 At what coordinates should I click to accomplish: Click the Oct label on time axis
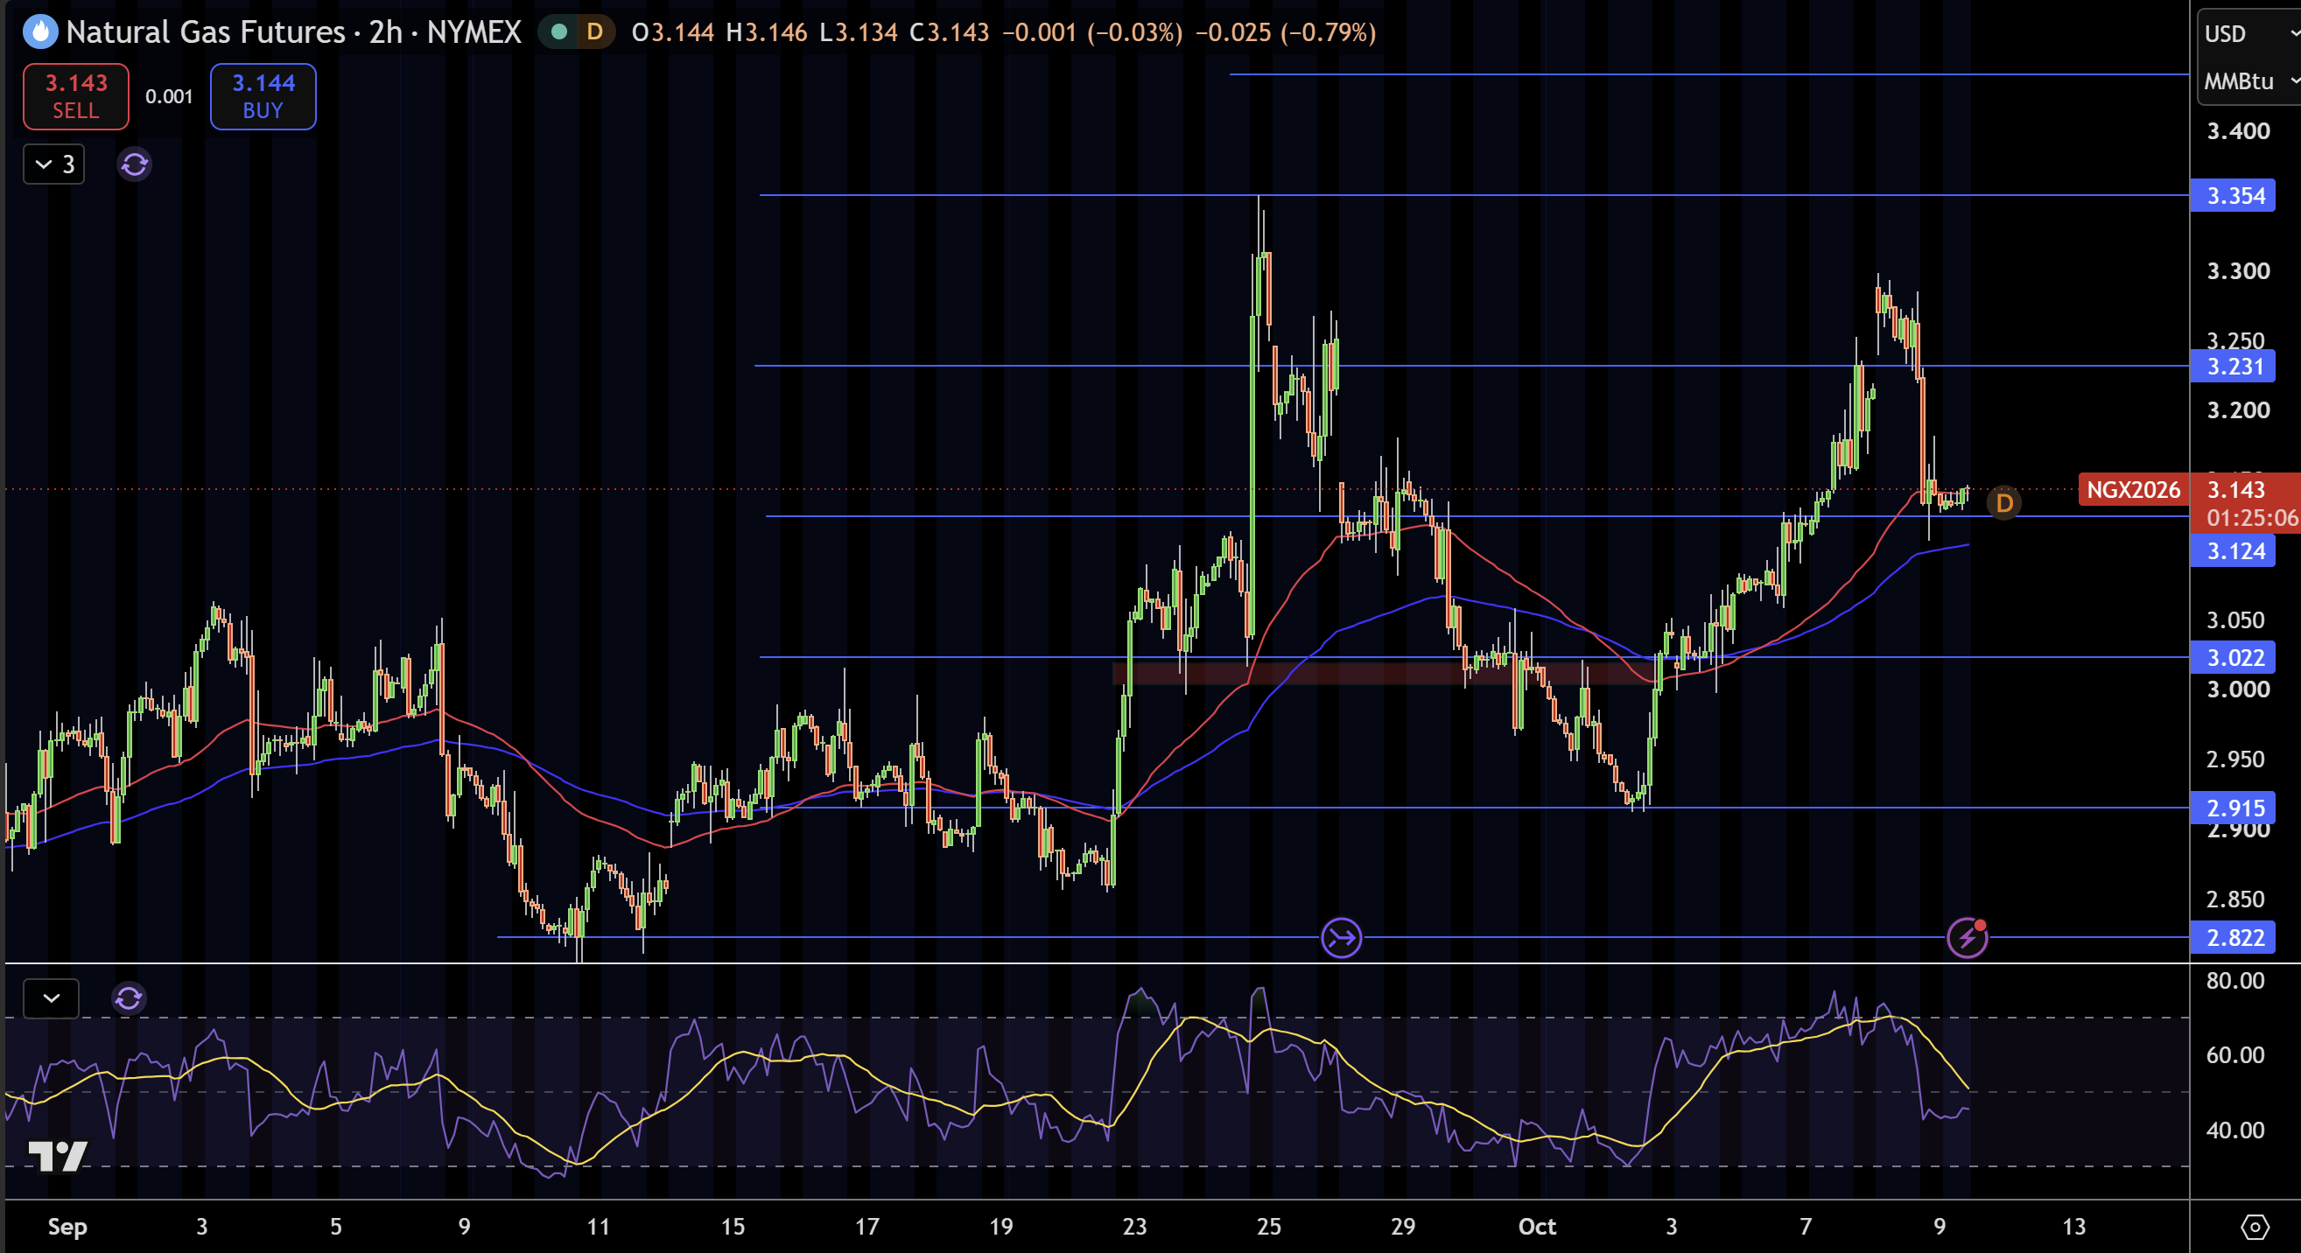[1536, 1226]
